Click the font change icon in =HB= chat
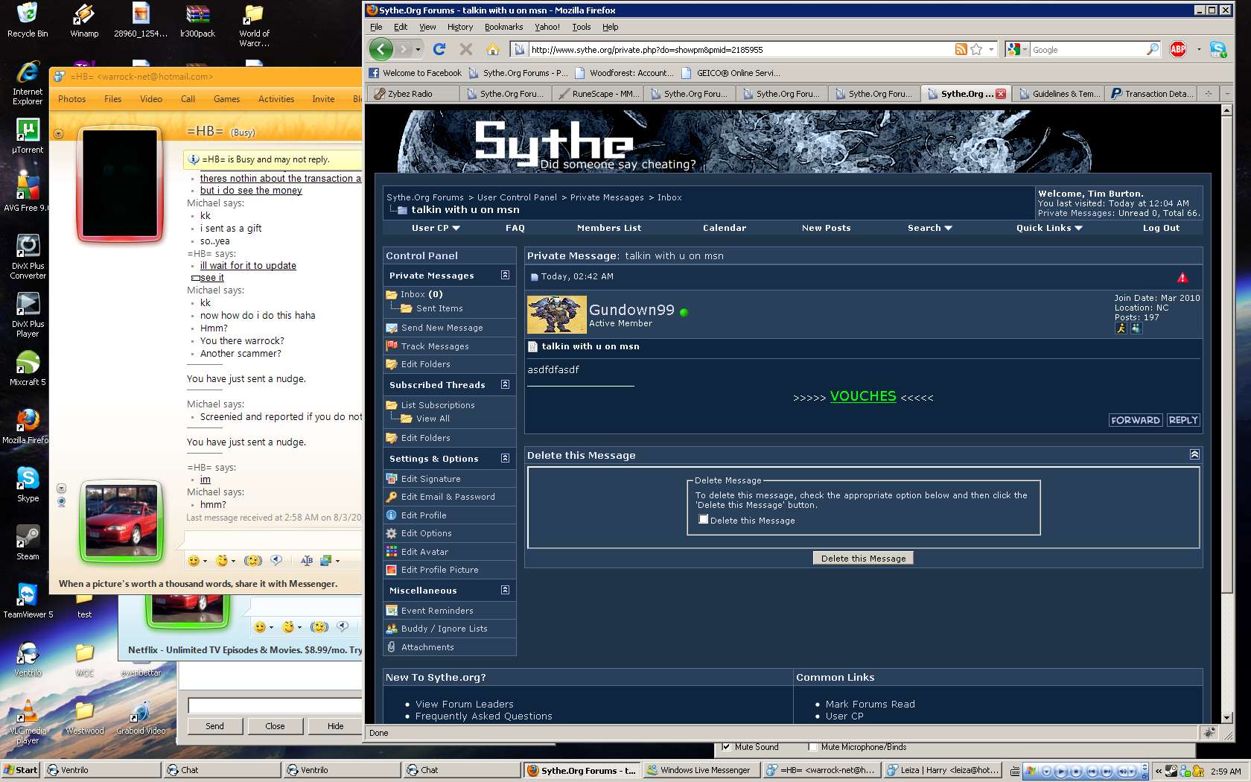Screen dimensions: 1251x782 [307, 560]
